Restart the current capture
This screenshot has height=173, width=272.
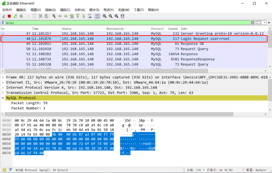pos(15,16)
